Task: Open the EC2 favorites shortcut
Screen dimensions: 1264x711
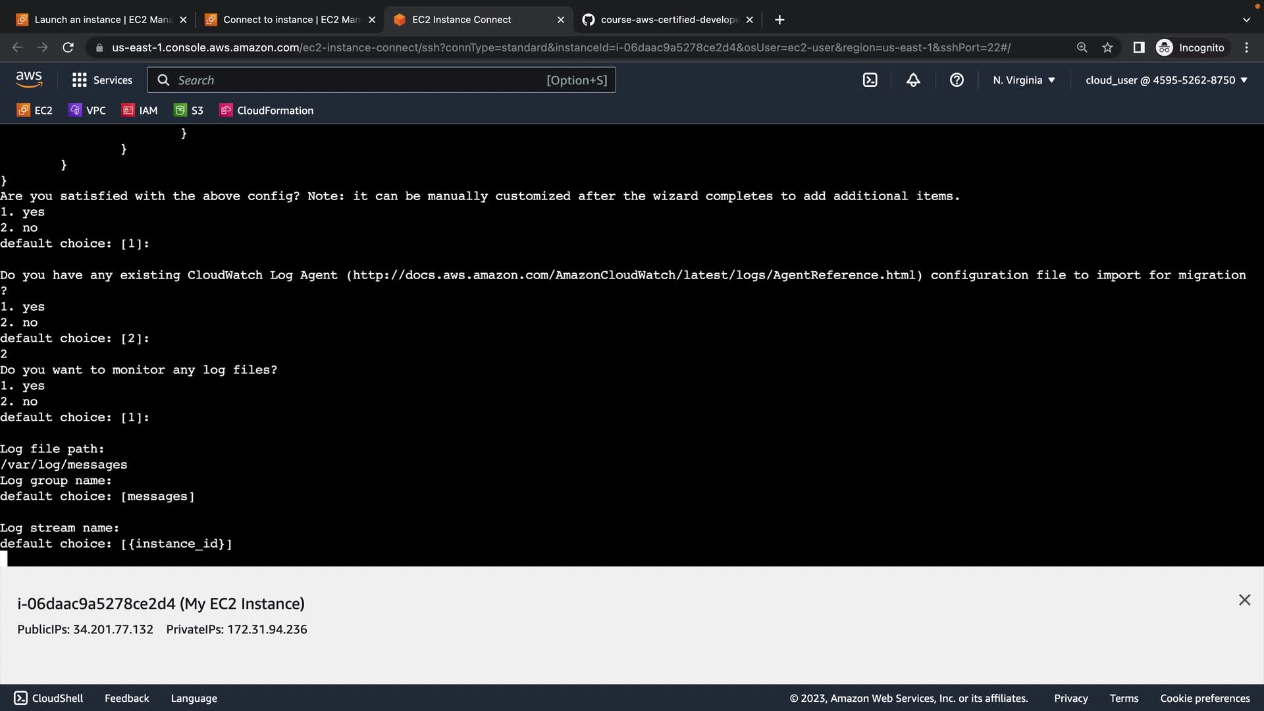Action: coord(35,111)
